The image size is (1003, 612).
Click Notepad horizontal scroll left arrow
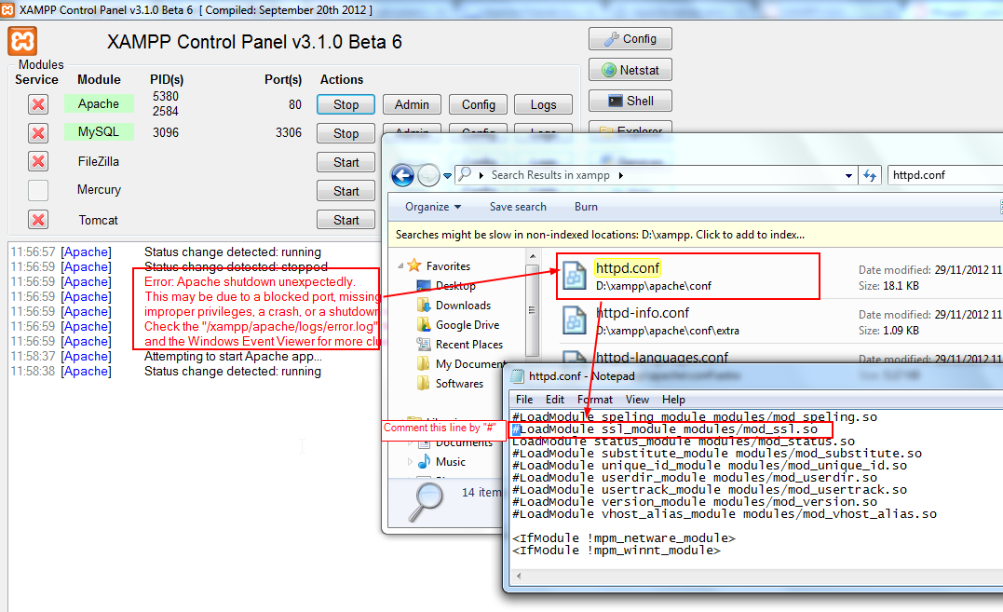pyautogui.click(x=518, y=576)
